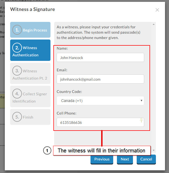Click the step 2 circle icon
The width and height of the screenshot is (169, 173).
click(x=17, y=48)
